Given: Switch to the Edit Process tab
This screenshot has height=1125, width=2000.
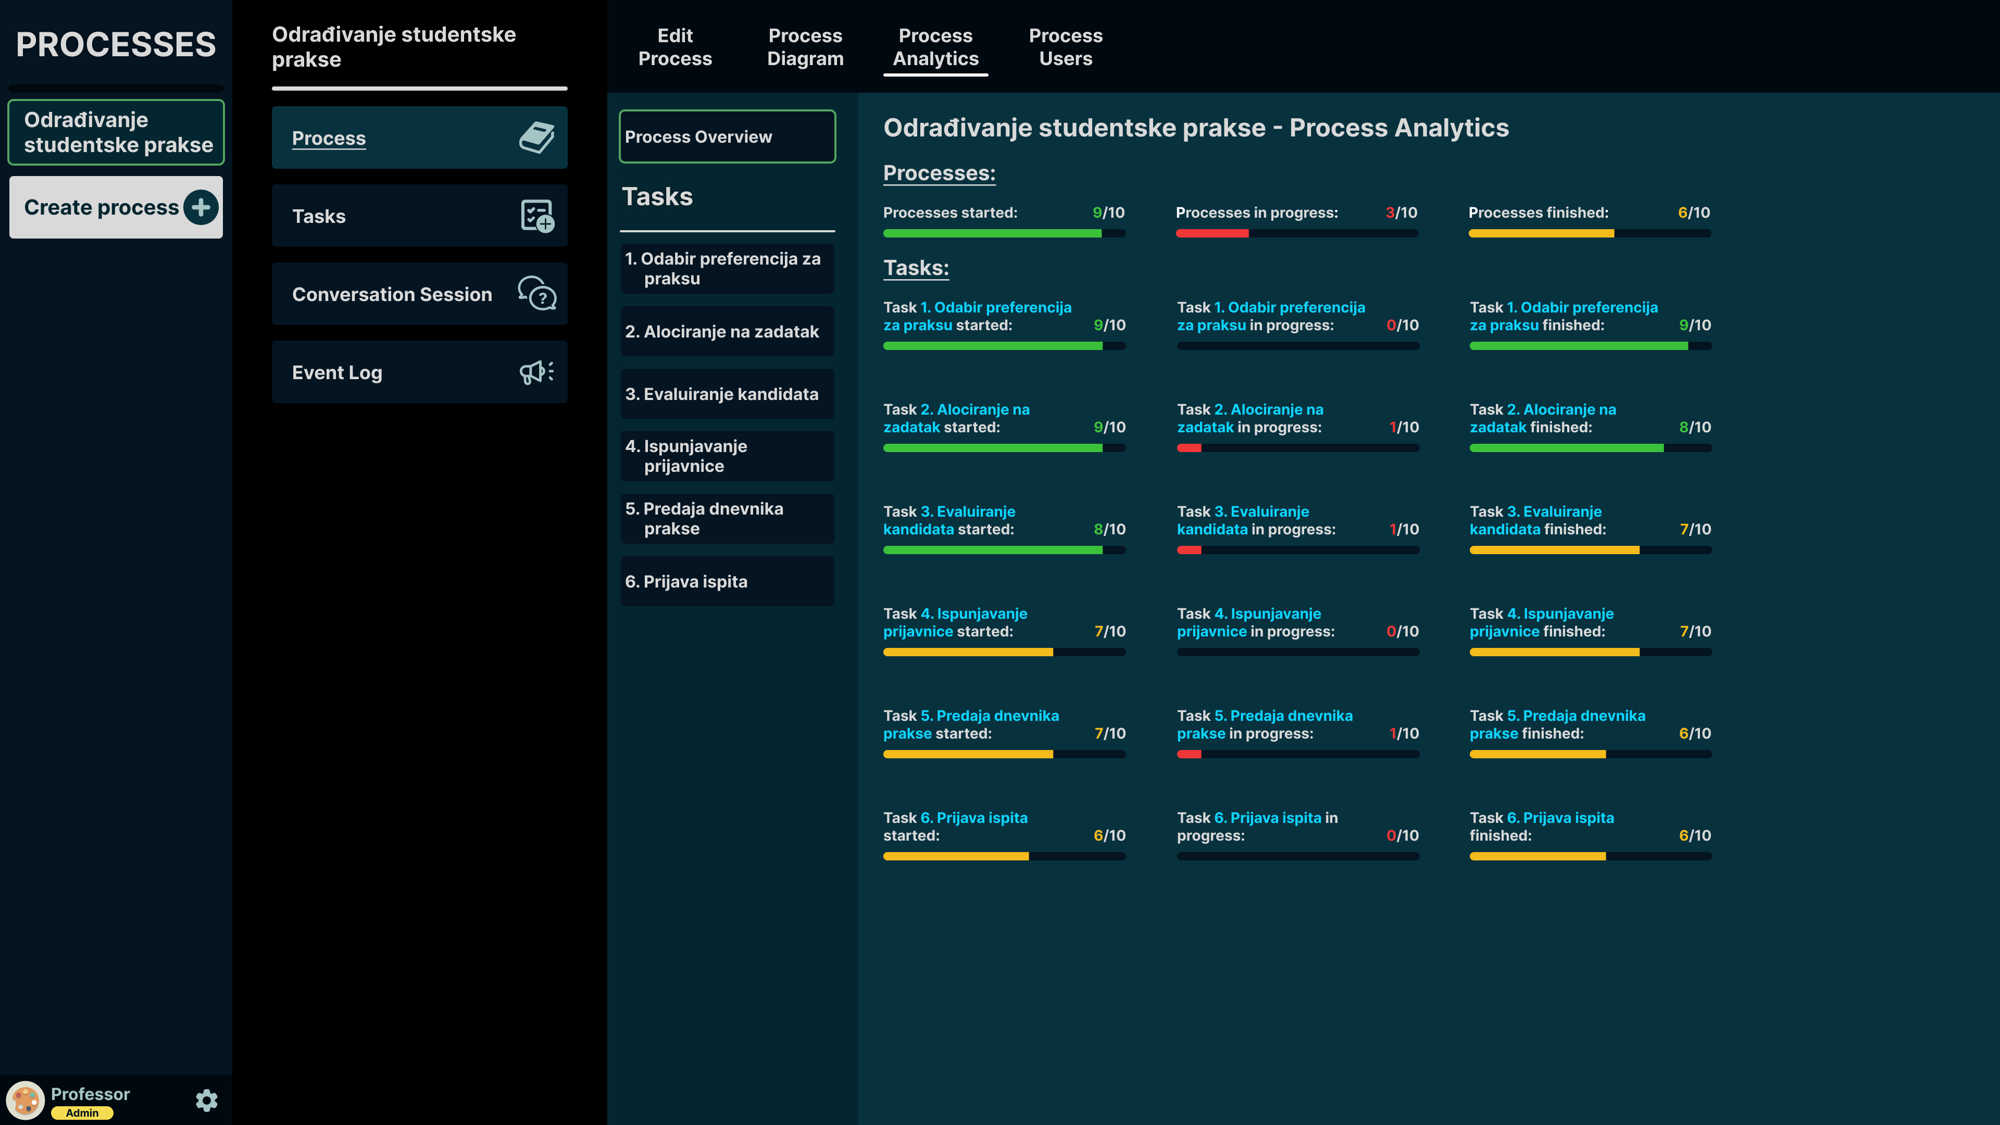Looking at the screenshot, I should 674,46.
